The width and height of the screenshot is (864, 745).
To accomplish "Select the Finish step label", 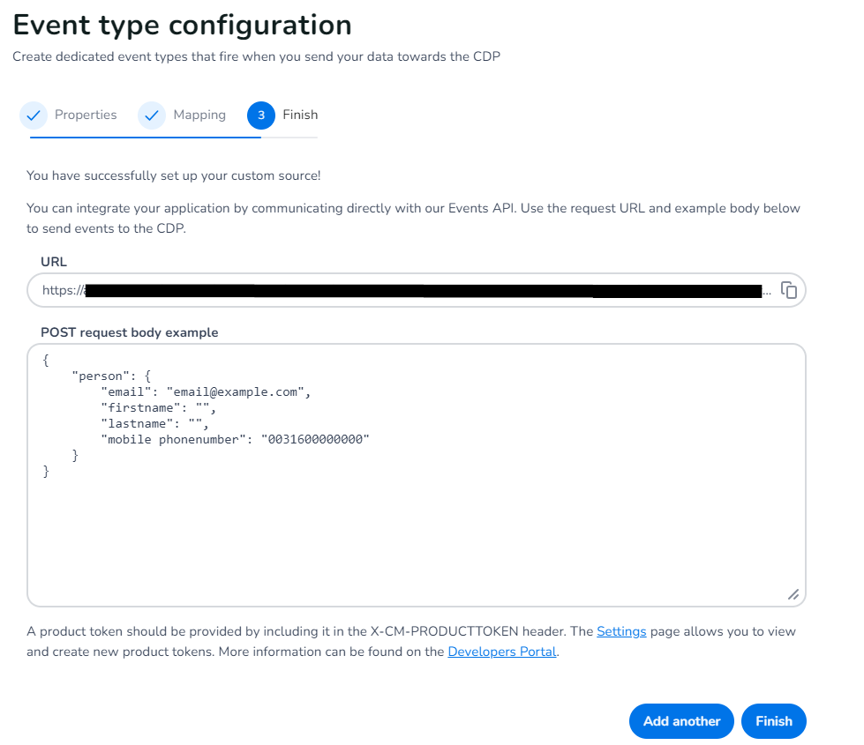I will point(300,115).
